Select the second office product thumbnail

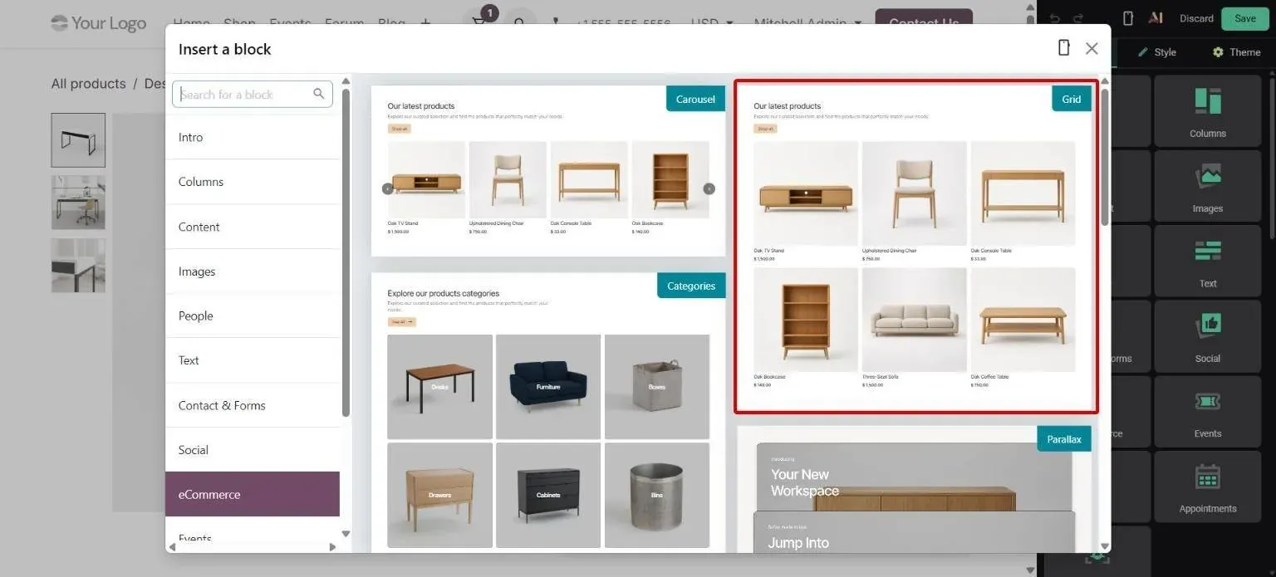pos(78,203)
